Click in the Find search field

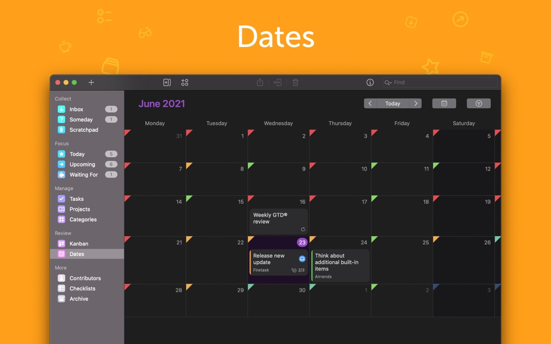441,83
